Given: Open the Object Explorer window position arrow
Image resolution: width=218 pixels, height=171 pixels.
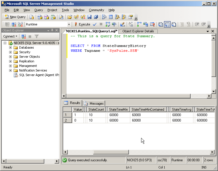Looking at the screenshot, I should click(48, 30).
